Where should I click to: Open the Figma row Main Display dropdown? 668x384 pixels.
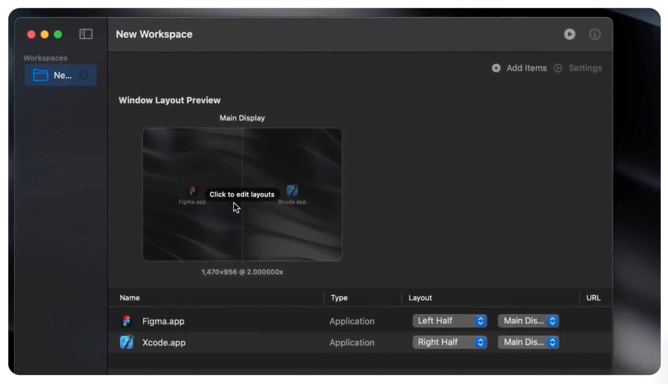(x=528, y=321)
